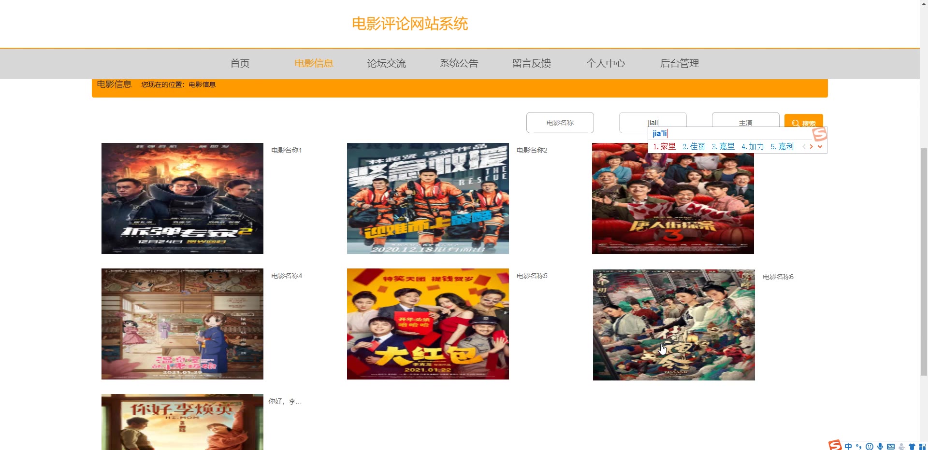Click the gray user account icon in the IME bar
928x450 pixels.
(x=901, y=446)
